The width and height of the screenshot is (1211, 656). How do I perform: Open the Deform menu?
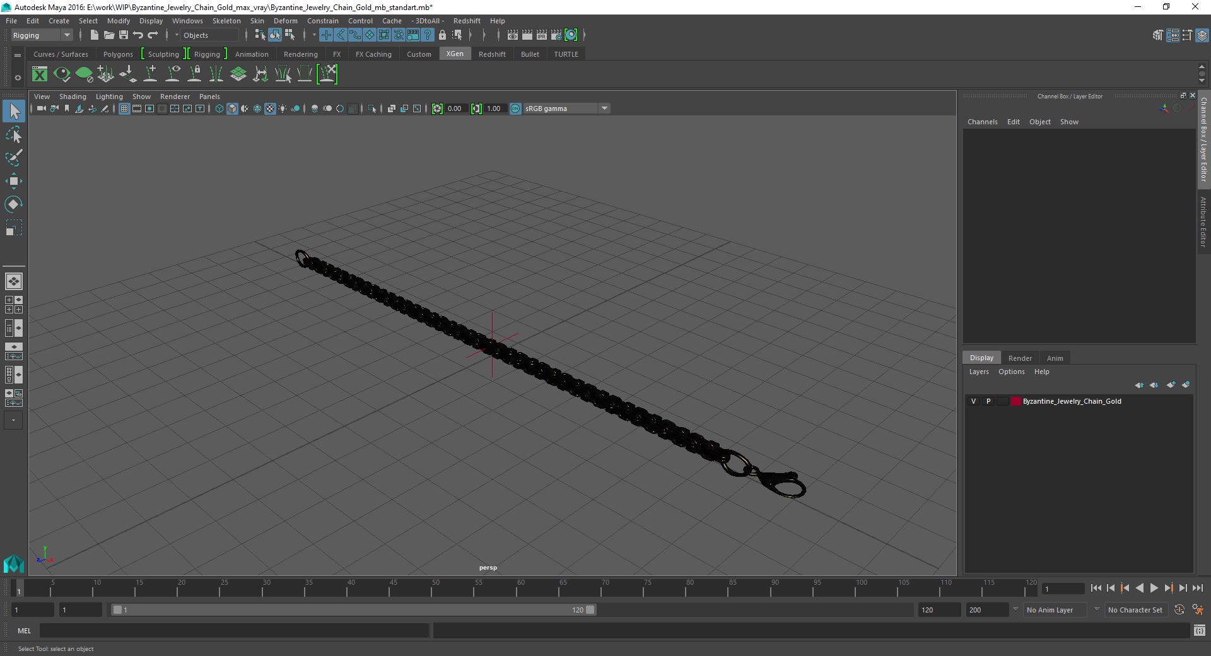[x=286, y=21]
